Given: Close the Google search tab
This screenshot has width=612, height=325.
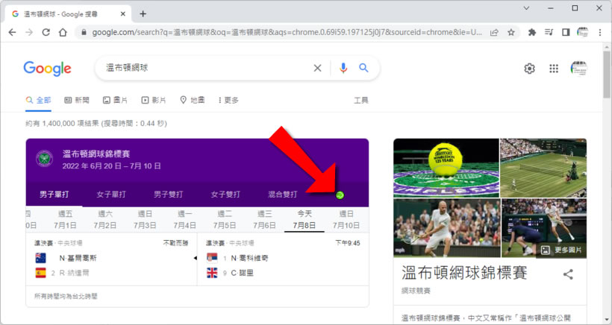Looking at the screenshot, I should pos(122,14).
